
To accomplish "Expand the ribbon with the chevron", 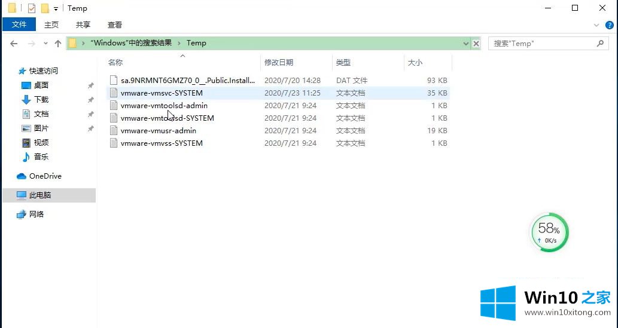I will [596, 25].
